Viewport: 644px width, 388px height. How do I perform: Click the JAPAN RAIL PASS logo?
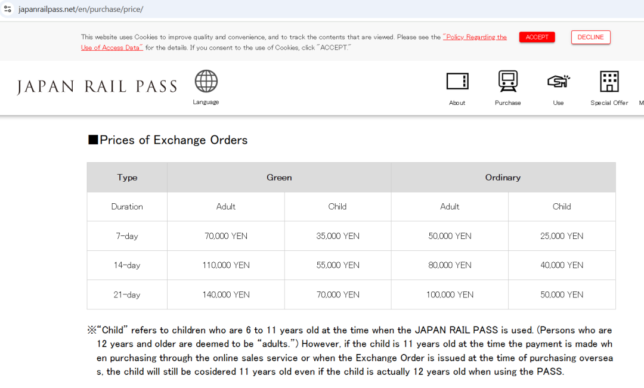97,86
